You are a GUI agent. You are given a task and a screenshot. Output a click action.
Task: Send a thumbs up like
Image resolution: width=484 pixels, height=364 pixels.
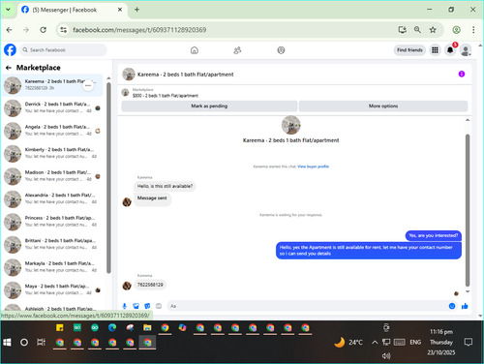465,306
